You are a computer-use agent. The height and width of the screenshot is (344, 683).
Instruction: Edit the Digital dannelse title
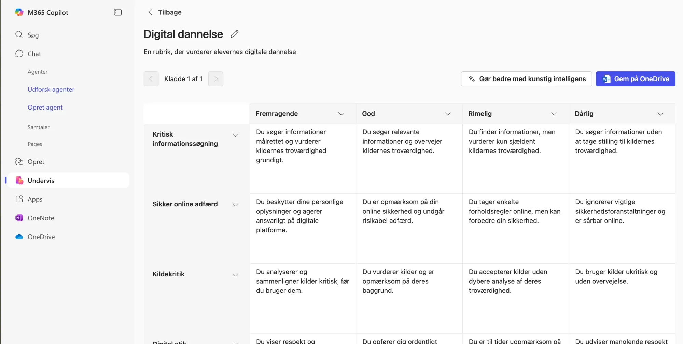[x=235, y=34]
